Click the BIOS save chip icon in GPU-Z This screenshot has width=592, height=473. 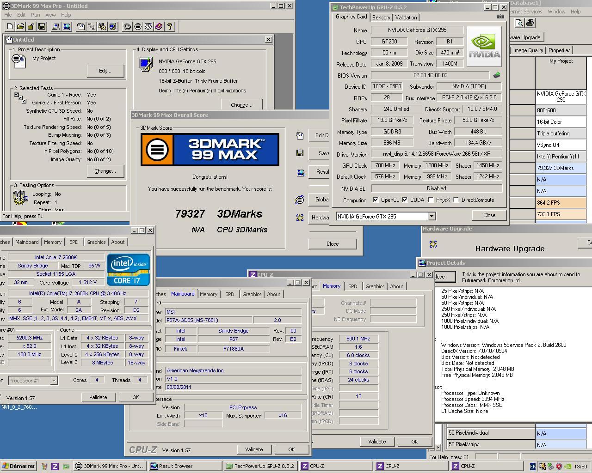(x=497, y=75)
